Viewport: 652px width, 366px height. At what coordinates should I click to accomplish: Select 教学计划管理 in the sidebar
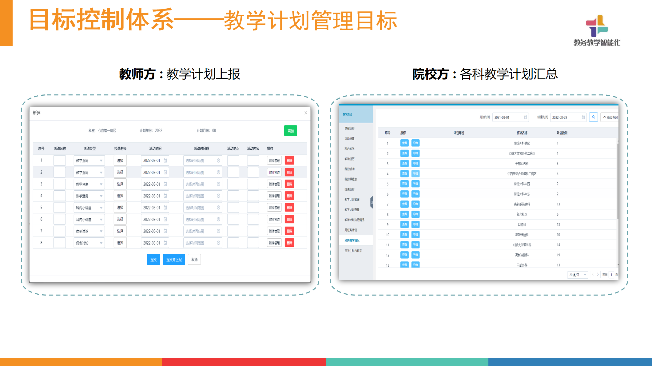click(352, 200)
